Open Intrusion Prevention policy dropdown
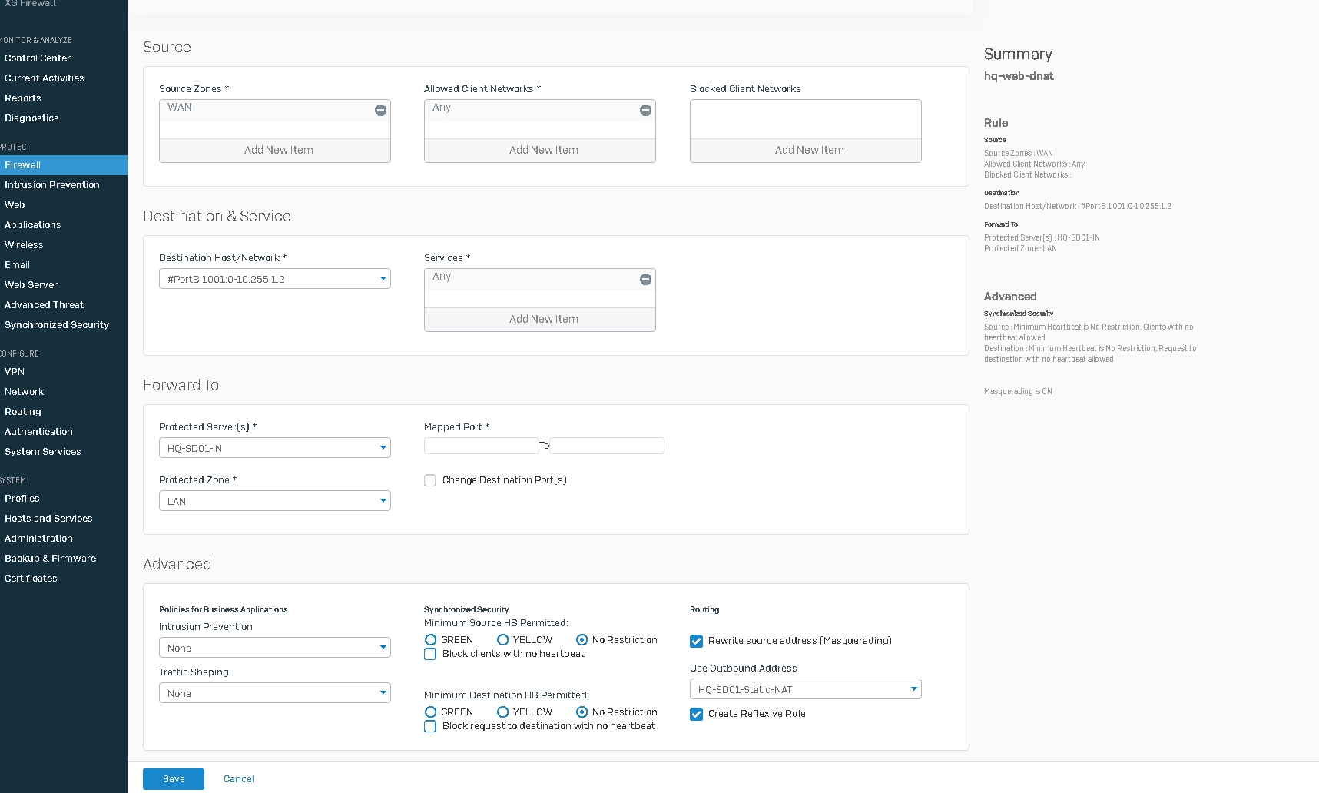1319x793 pixels. tap(274, 648)
